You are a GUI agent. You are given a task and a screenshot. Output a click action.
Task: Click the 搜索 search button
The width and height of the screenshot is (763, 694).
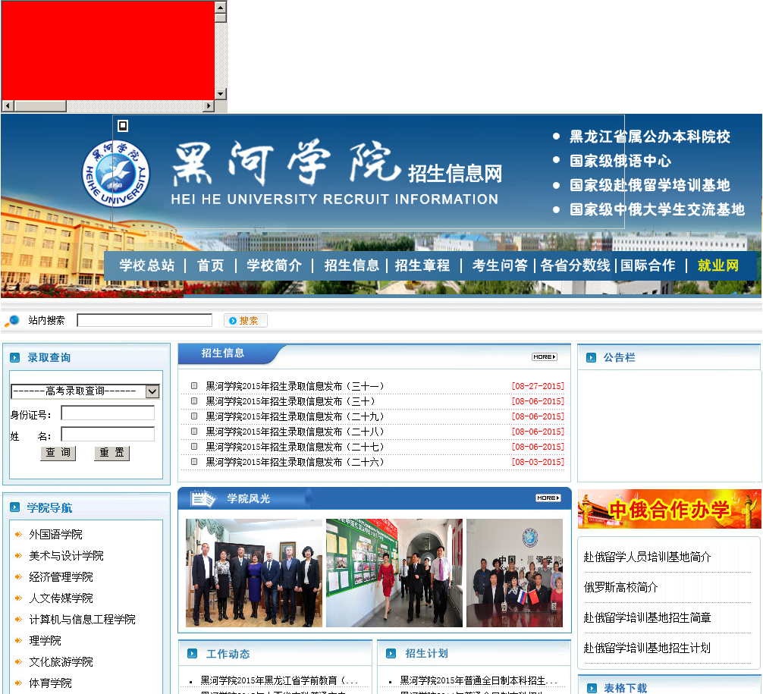click(246, 321)
